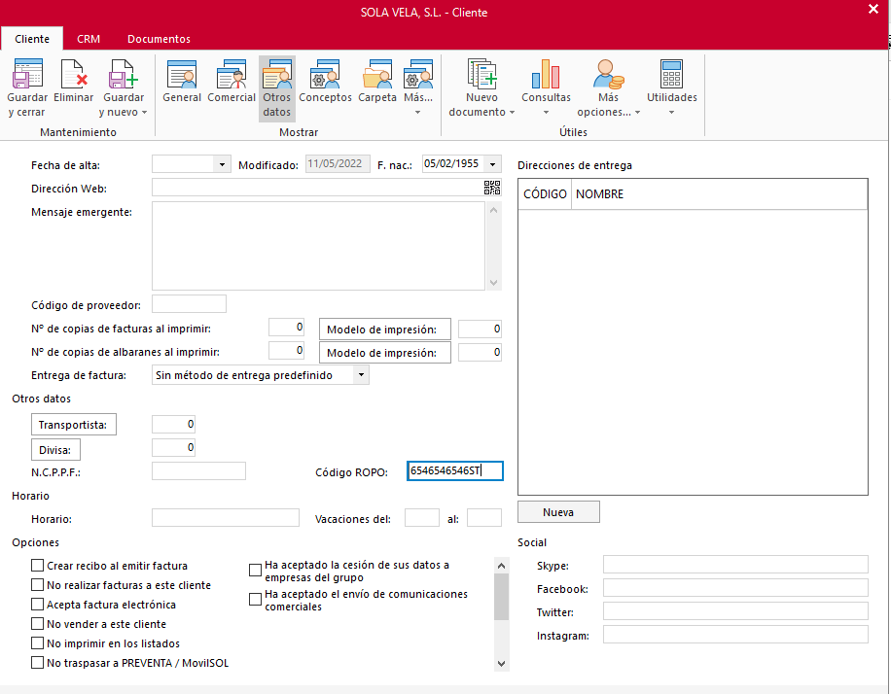Click the Nueva delivery address button
This screenshot has height=694, width=891.
click(x=558, y=511)
